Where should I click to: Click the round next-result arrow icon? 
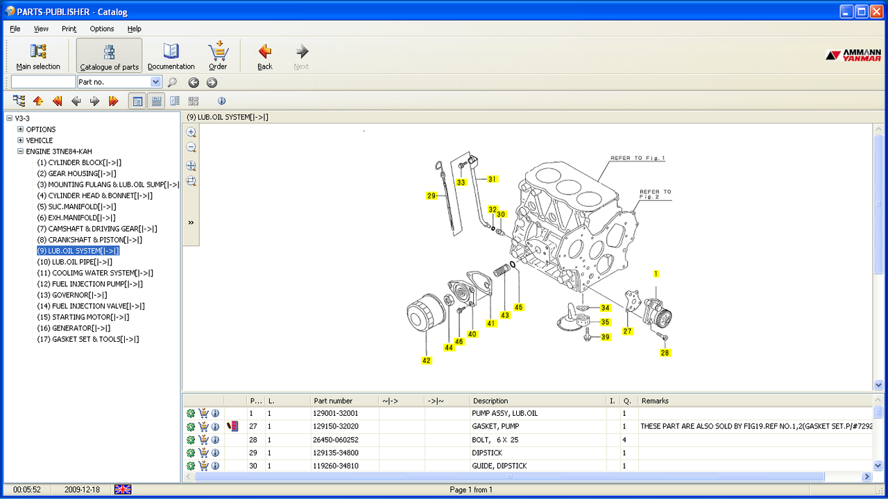(212, 82)
